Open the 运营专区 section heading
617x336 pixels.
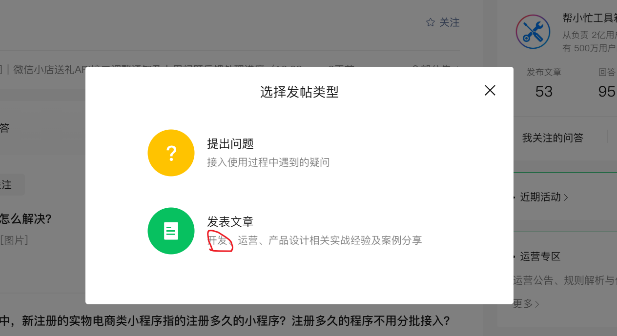pyautogui.click(x=540, y=257)
